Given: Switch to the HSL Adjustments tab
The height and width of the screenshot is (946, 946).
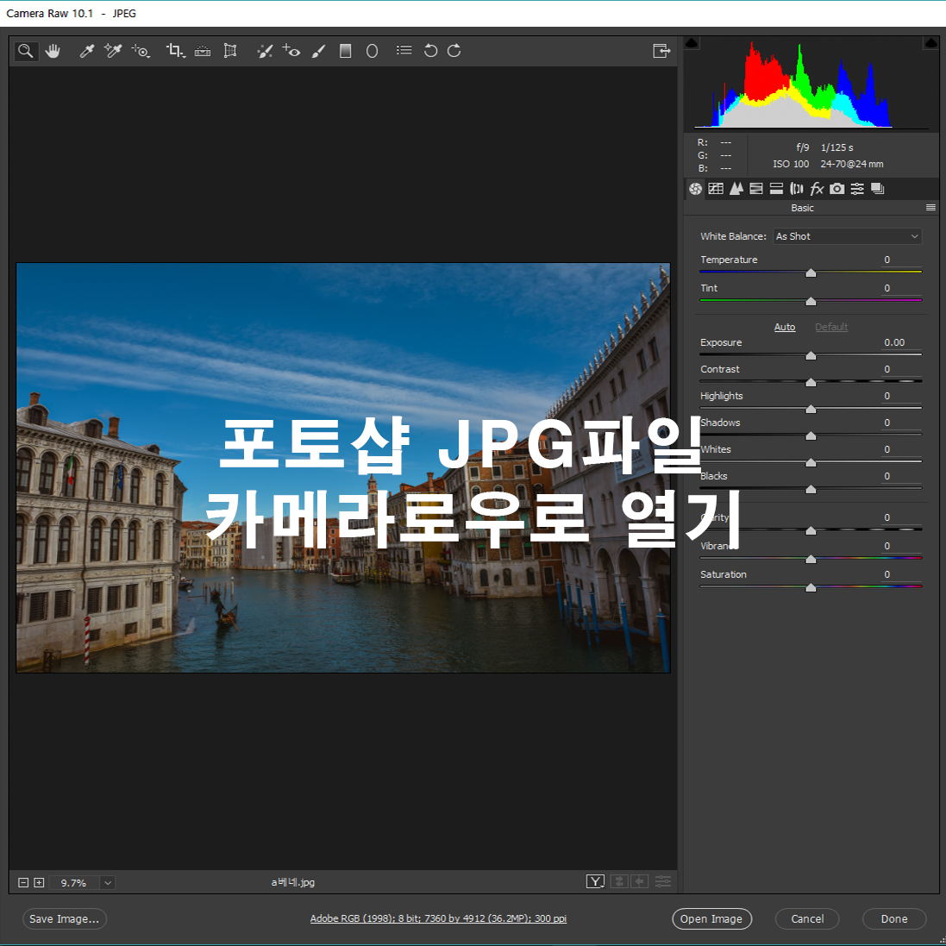Looking at the screenshot, I should pyautogui.click(x=756, y=189).
